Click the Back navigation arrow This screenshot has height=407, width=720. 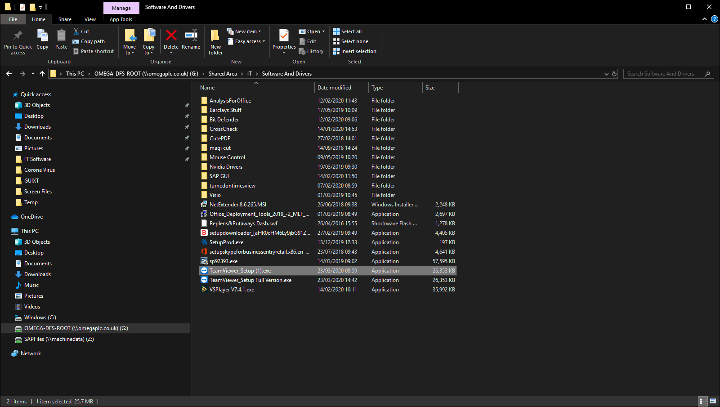[9, 74]
